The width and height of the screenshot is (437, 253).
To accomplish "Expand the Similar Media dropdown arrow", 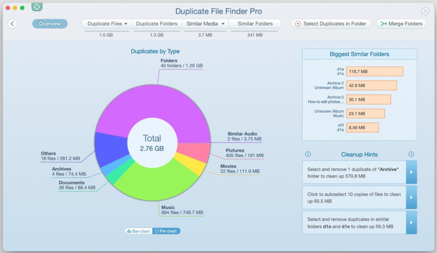I will (223, 24).
